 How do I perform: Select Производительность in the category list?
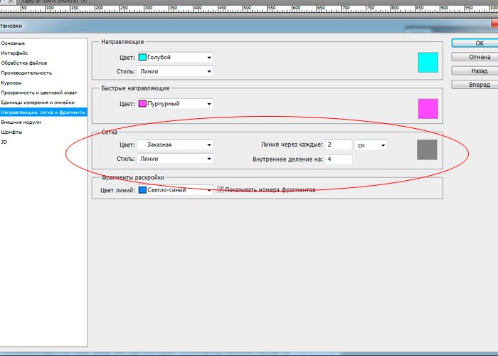click(x=26, y=73)
